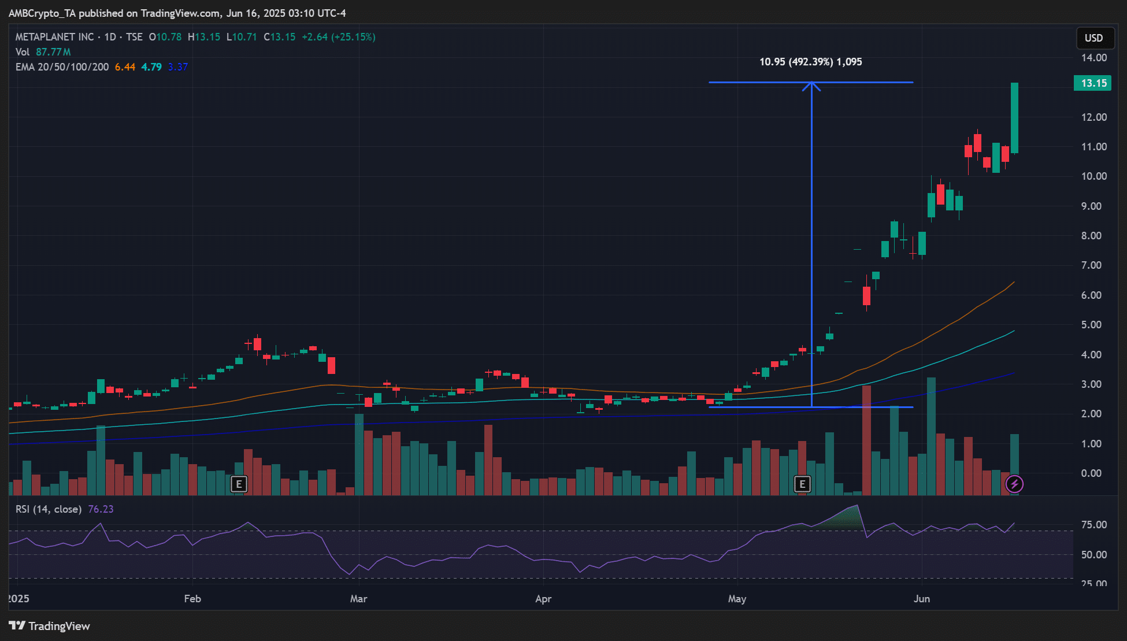The image size is (1127, 641).
Task: Click the blue 3.37 EMA value
Action: click(178, 67)
